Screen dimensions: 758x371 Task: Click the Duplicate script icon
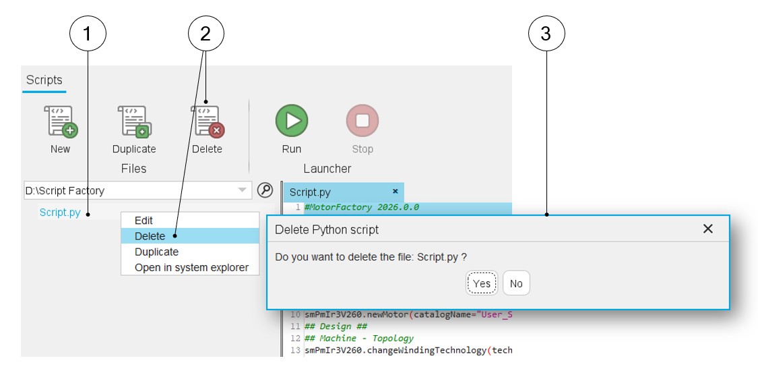[x=134, y=122]
